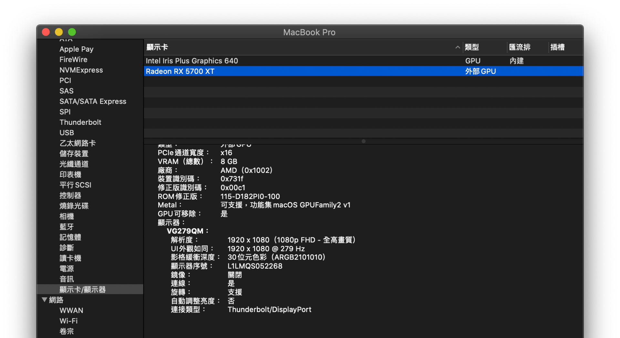Click the 匯流排 column header

pyautogui.click(x=527, y=47)
